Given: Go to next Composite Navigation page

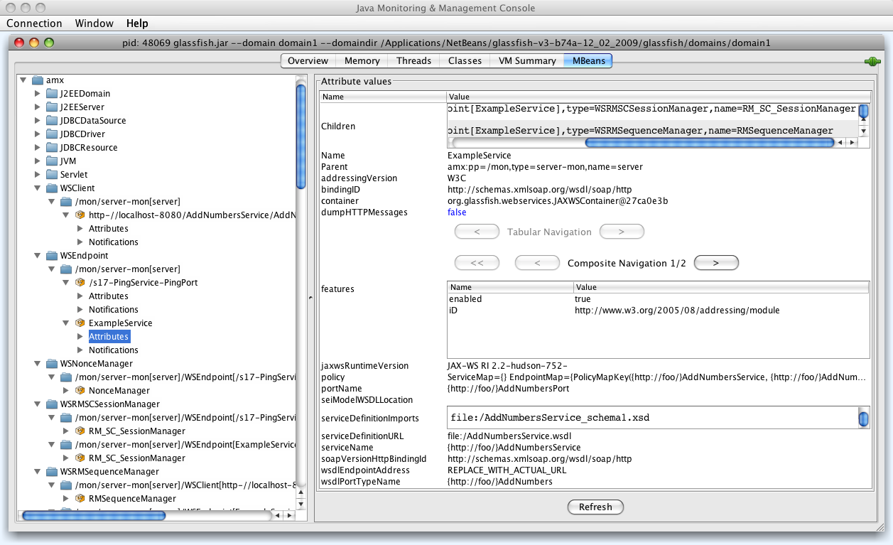Looking at the screenshot, I should tap(716, 263).
